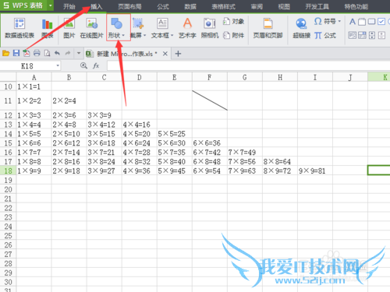
Task: Click the formula bar input field
Action: click(248, 65)
